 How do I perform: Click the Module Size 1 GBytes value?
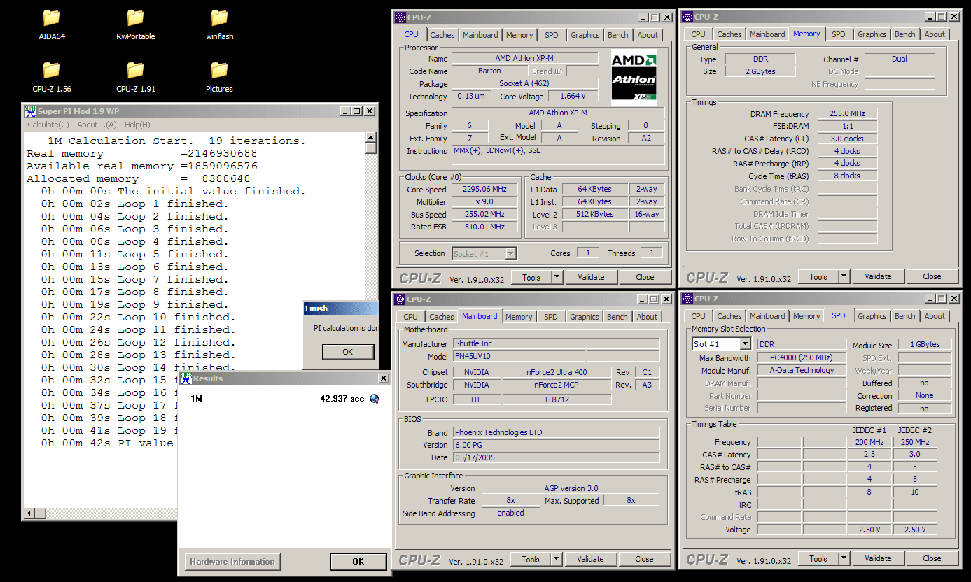(925, 345)
